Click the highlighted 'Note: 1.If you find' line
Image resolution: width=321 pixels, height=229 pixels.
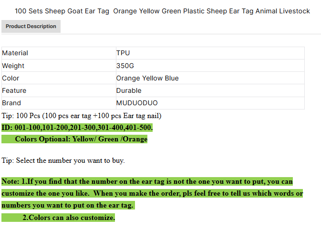point(147,181)
